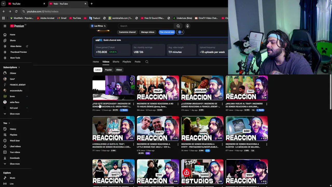
Task: Open options menu for STIFFY PROTAGONISTA video
Action: tap(222, 144)
